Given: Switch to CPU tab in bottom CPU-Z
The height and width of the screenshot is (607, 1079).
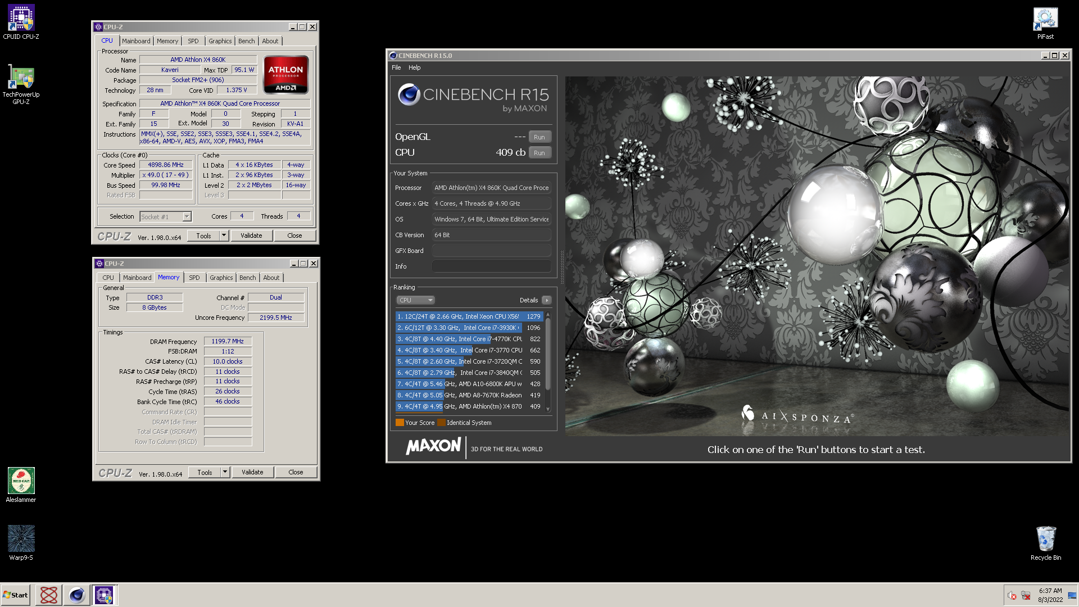Looking at the screenshot, I should point(108,278).
